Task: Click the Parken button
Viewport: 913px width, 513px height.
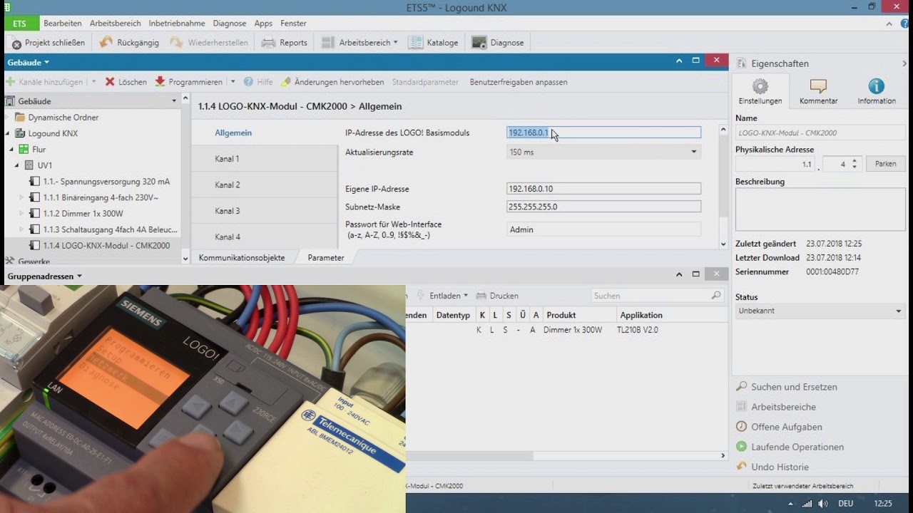Action: tap(886, 164)
